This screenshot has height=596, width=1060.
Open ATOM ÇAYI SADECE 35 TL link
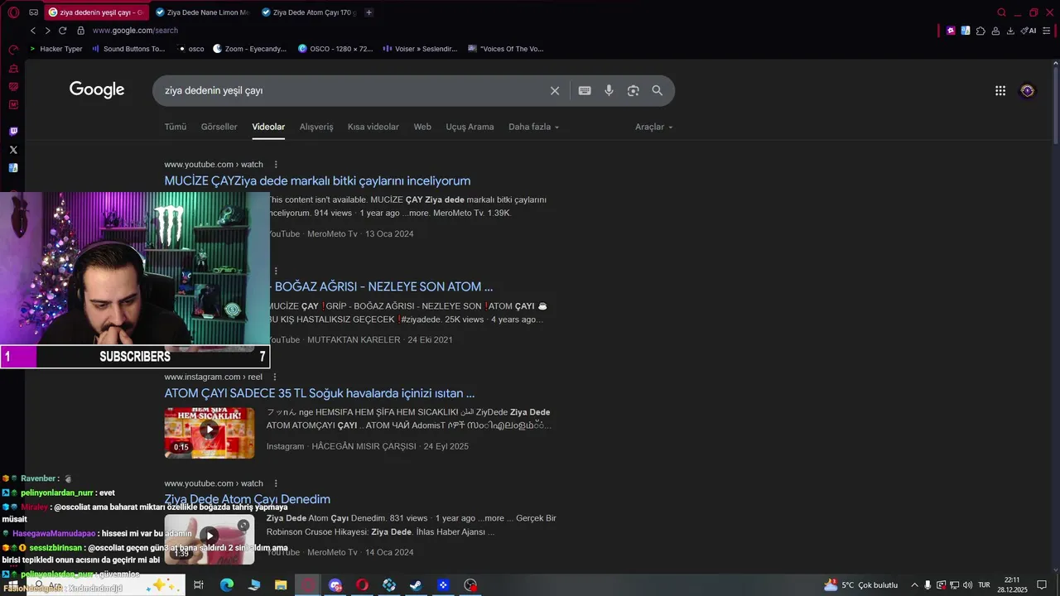[x=320, y=393]
